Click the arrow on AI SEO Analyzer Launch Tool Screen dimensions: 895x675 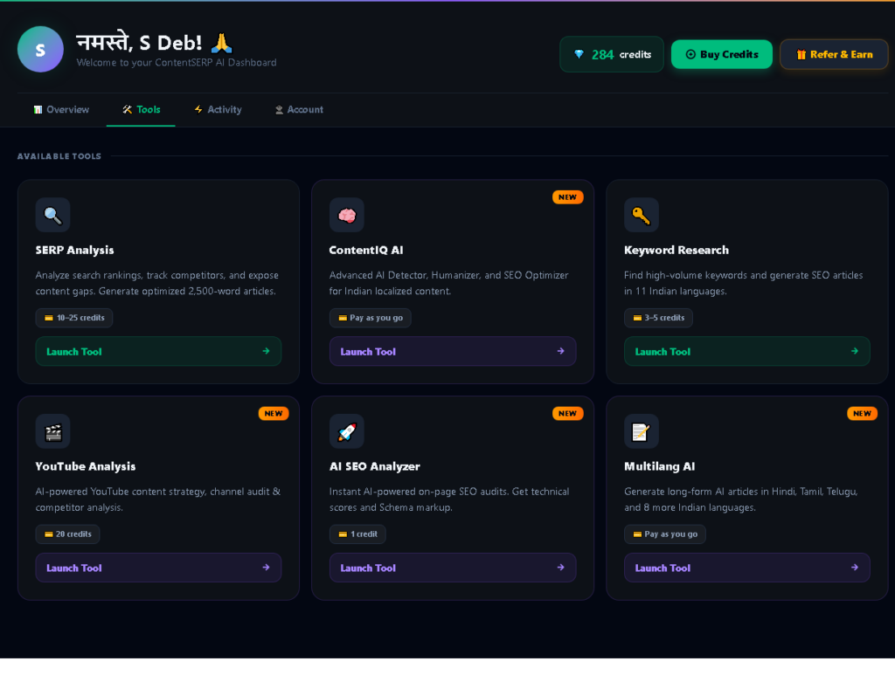tap(560, 568)
